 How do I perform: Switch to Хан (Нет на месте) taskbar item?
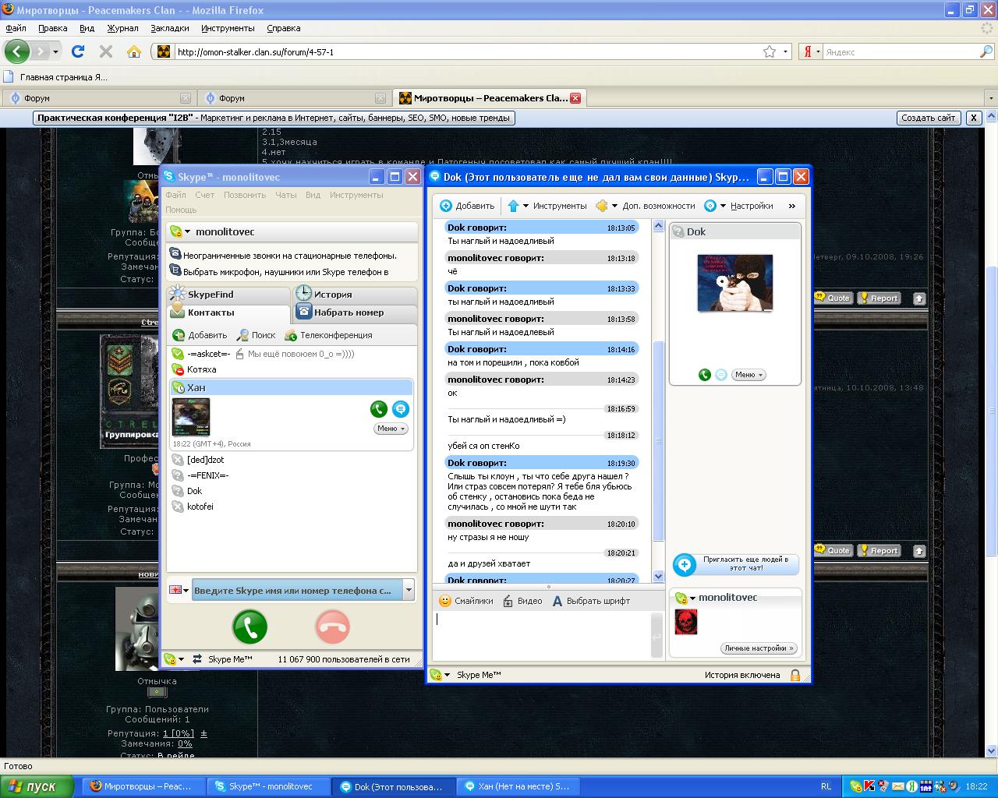point(517,786)
